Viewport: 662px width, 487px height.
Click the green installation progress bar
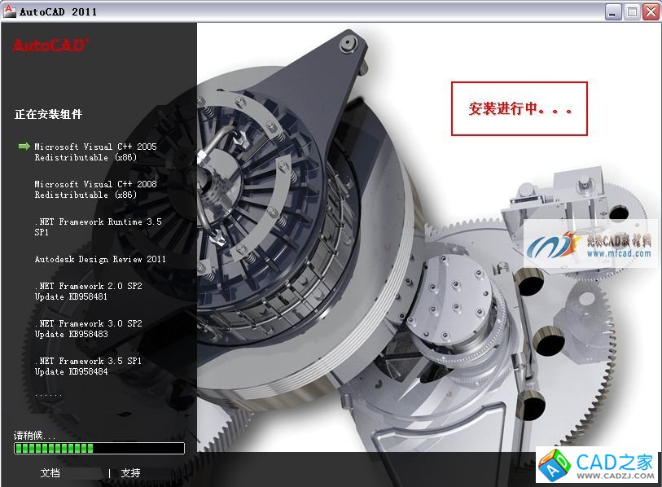point(99,448)
